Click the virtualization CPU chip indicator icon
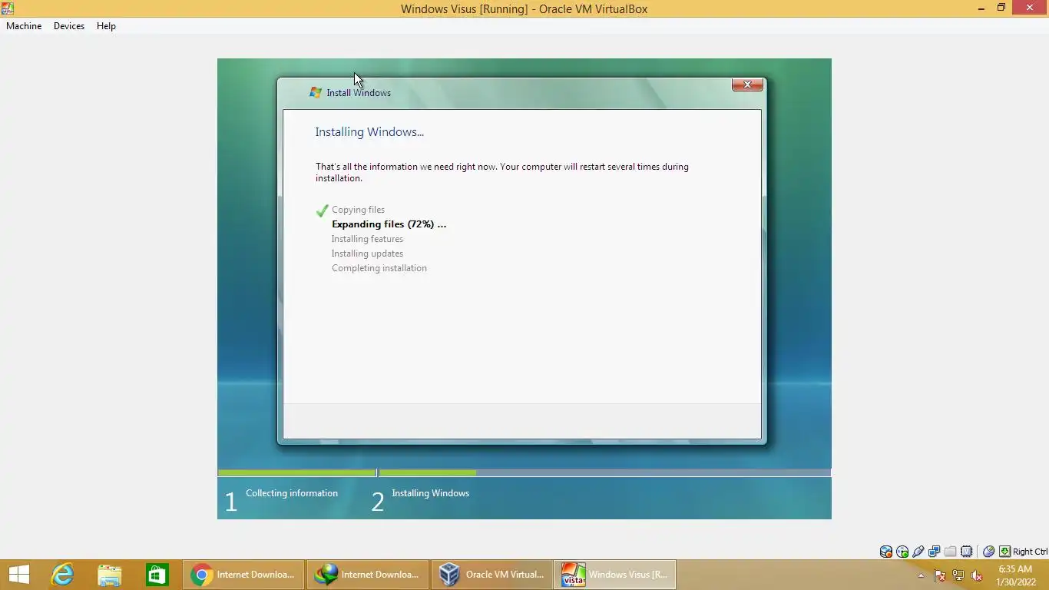 (967, 552)
